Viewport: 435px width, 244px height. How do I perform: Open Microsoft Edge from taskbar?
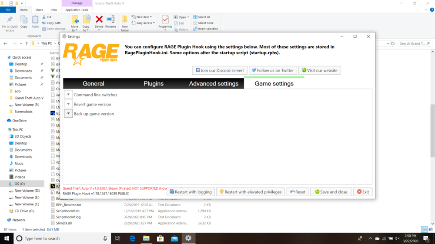coord(132,238)
